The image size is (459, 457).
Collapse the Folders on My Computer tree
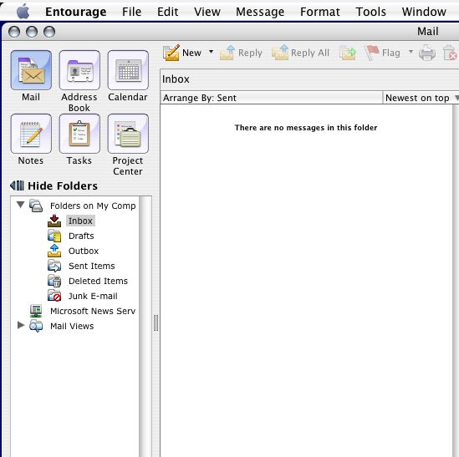tap(20, 205)
